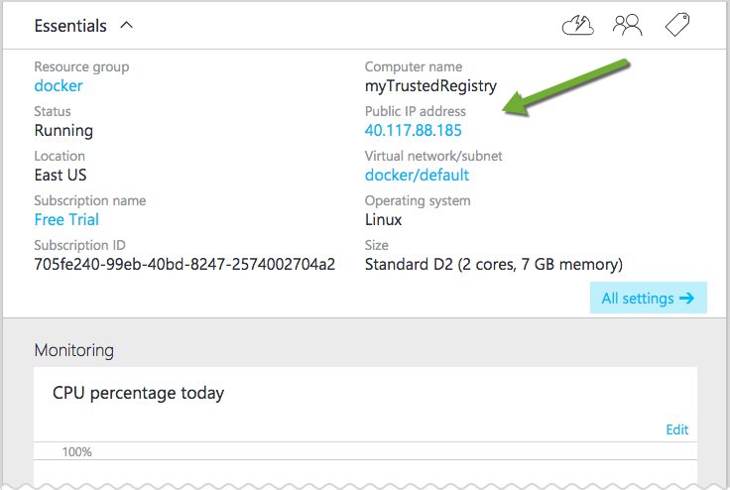Image resolution: width=730 pixels, height=490 pixels.
Task: Click the Public IP address field label
Action: coord(415,111)
